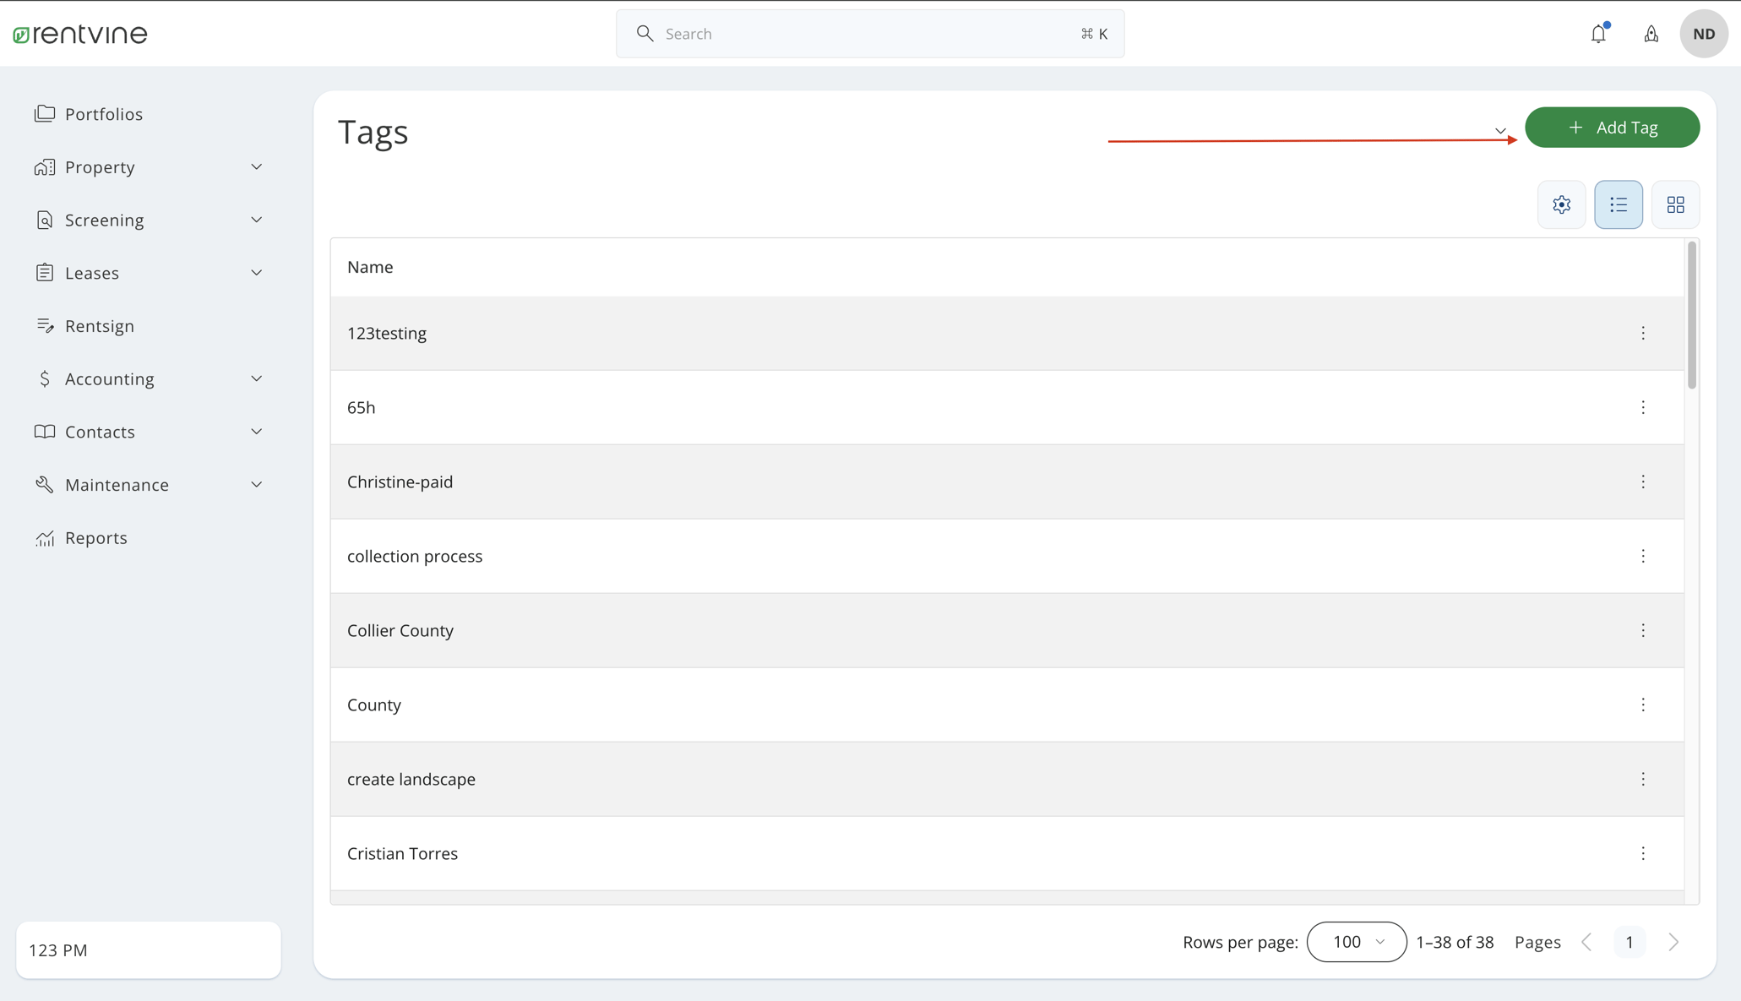This screenshot has height=1001, width=1741.
Task: Select the list view icon
Action: coord(1618,204)
